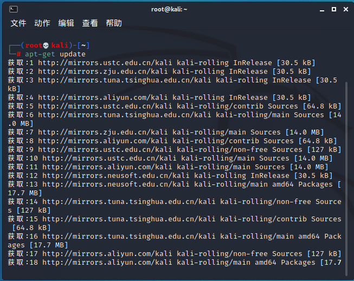Click line 获取:8 aliyun contrib Sources

(x=172, y=141)
